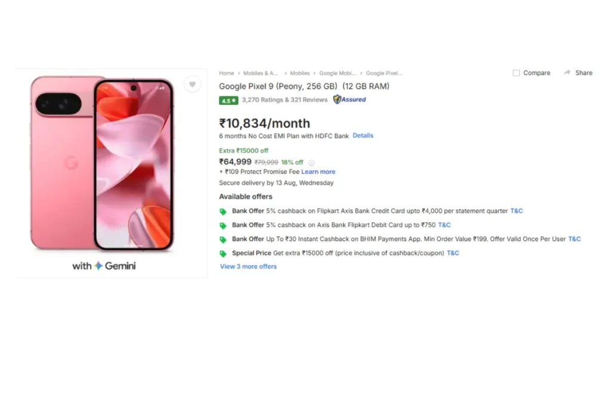Viewport: 611px width, 407px height.
Task: Open T&C for Special Price offer
Action: [x=453, y=253]
